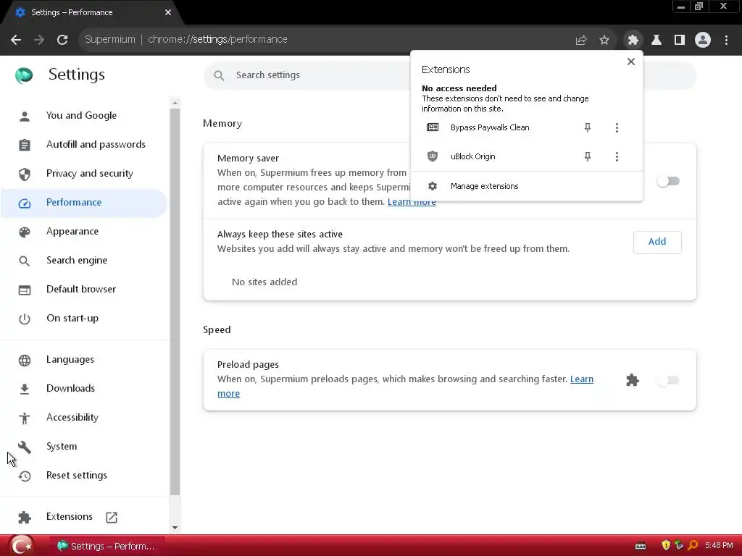Toggle the Memory saver switch
This screenshot has height=556, width=742.
(668, 181)
